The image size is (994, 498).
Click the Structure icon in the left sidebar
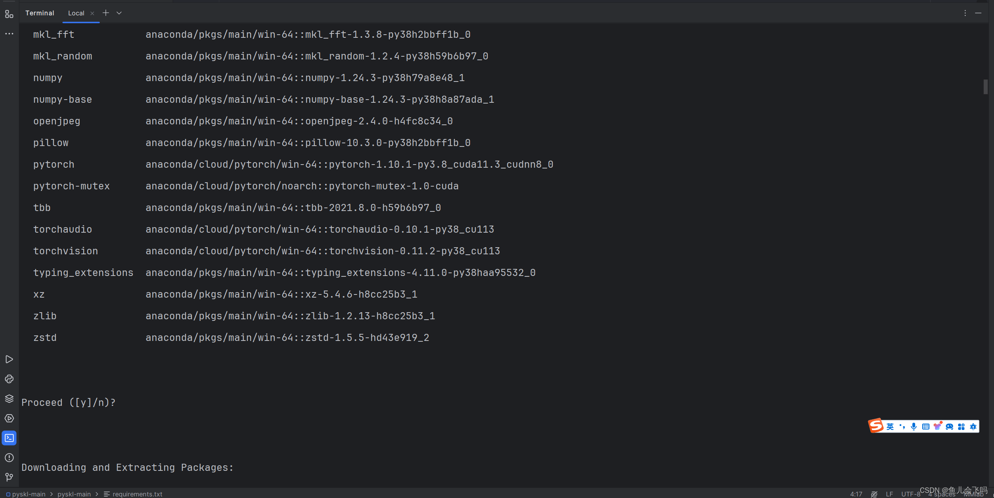click(x=9, y=14)
